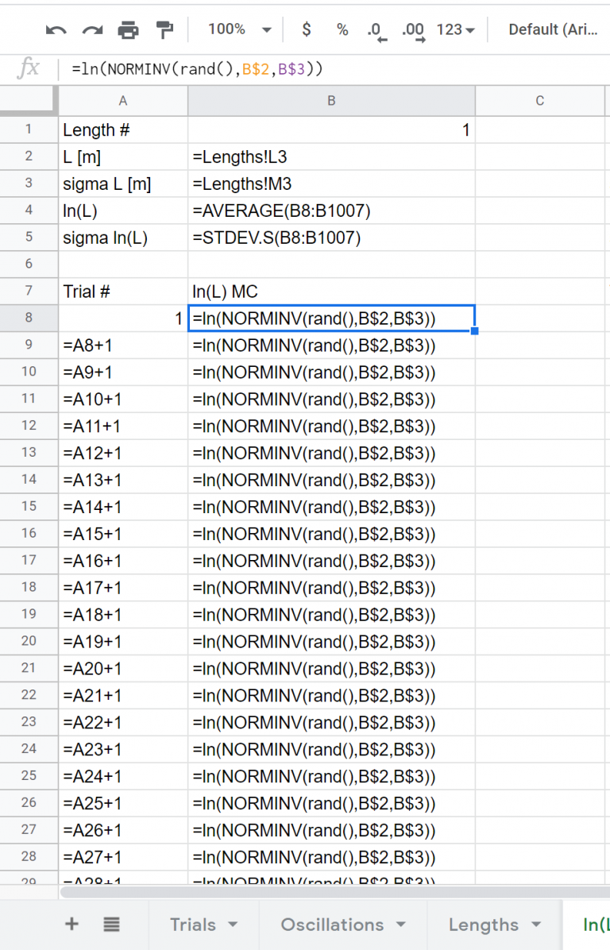
Task: Open the Default font dropdown
Action: coord(554,29)
